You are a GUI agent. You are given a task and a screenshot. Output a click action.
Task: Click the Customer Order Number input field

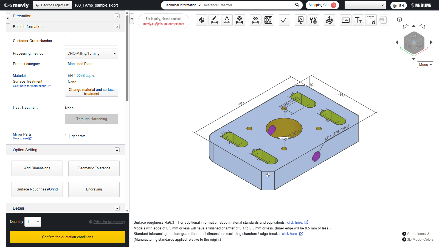point(92,41)
